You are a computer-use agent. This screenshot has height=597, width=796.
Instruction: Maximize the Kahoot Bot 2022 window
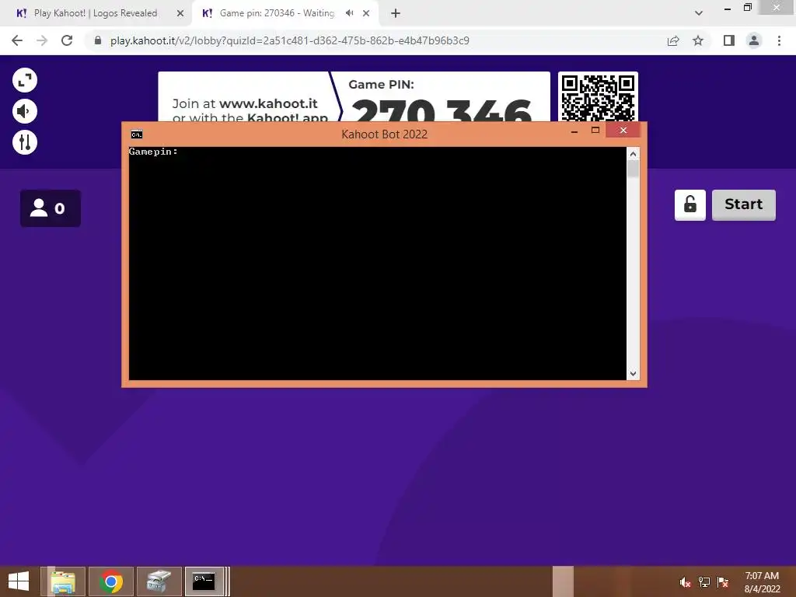[x=595, y=131]
